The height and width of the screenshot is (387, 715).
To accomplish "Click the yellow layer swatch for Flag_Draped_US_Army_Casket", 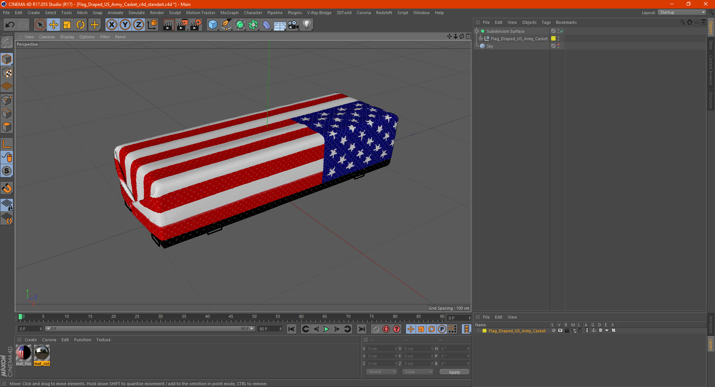I will click(553, 39).
